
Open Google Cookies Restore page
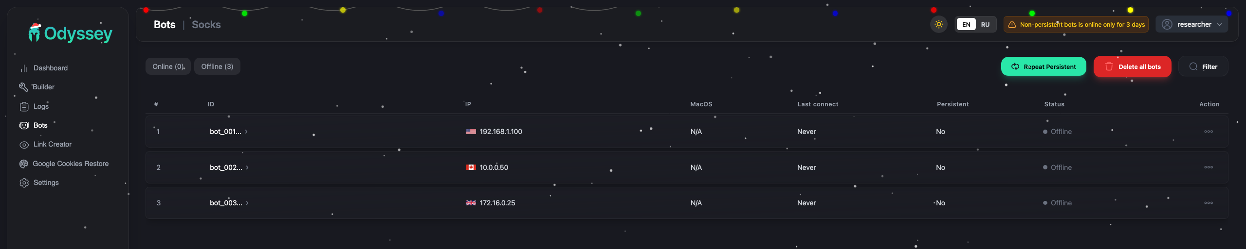coord(71,164)
